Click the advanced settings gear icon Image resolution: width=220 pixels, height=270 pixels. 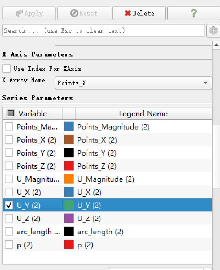(x=213, y=31)
